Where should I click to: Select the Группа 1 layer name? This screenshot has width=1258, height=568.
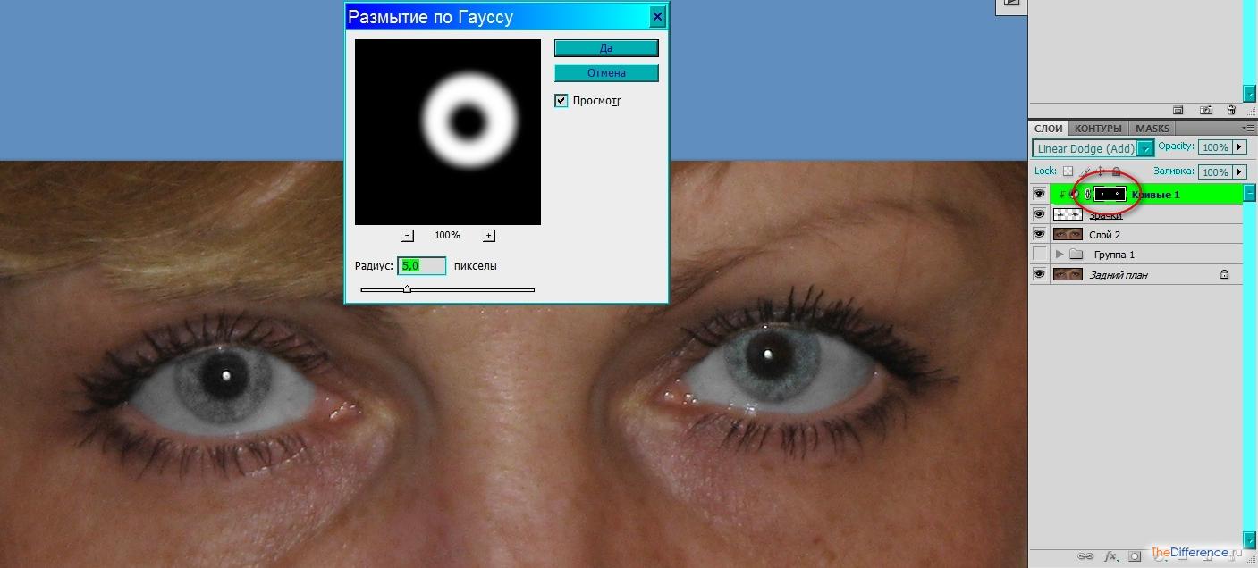[x=1114, y=255]
